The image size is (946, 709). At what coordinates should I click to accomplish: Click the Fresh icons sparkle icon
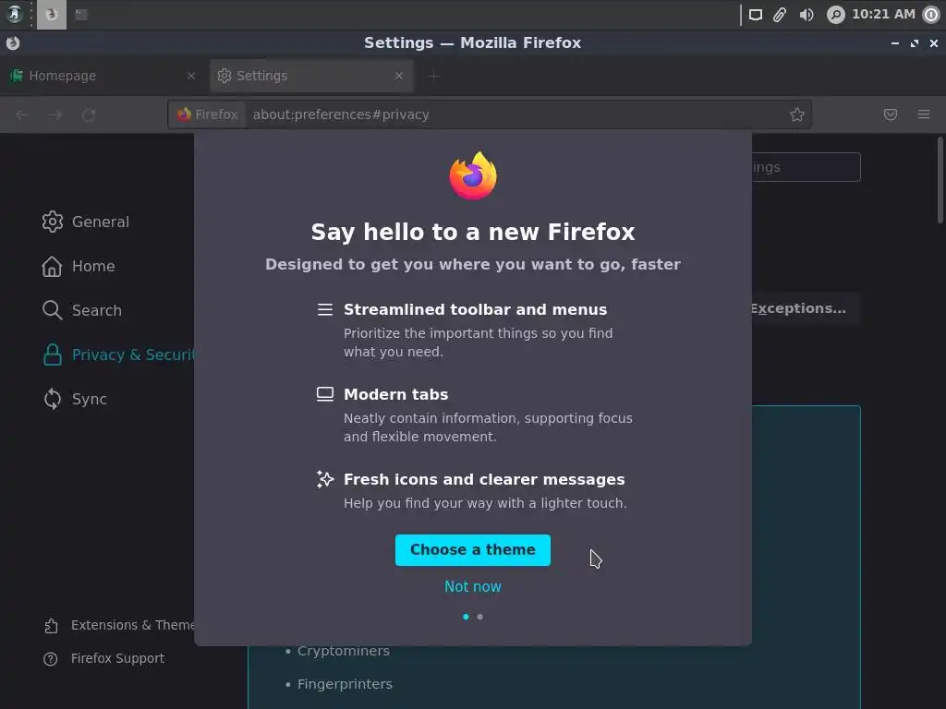[x=325, y=479]
